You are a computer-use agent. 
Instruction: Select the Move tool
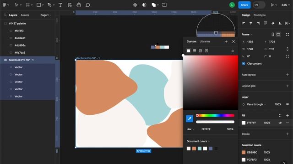pyautogui.click(x=16, y=5)
